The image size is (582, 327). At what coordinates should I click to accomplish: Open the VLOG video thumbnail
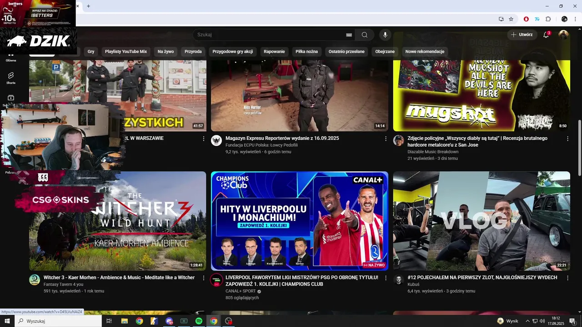(x=482, y=221)
